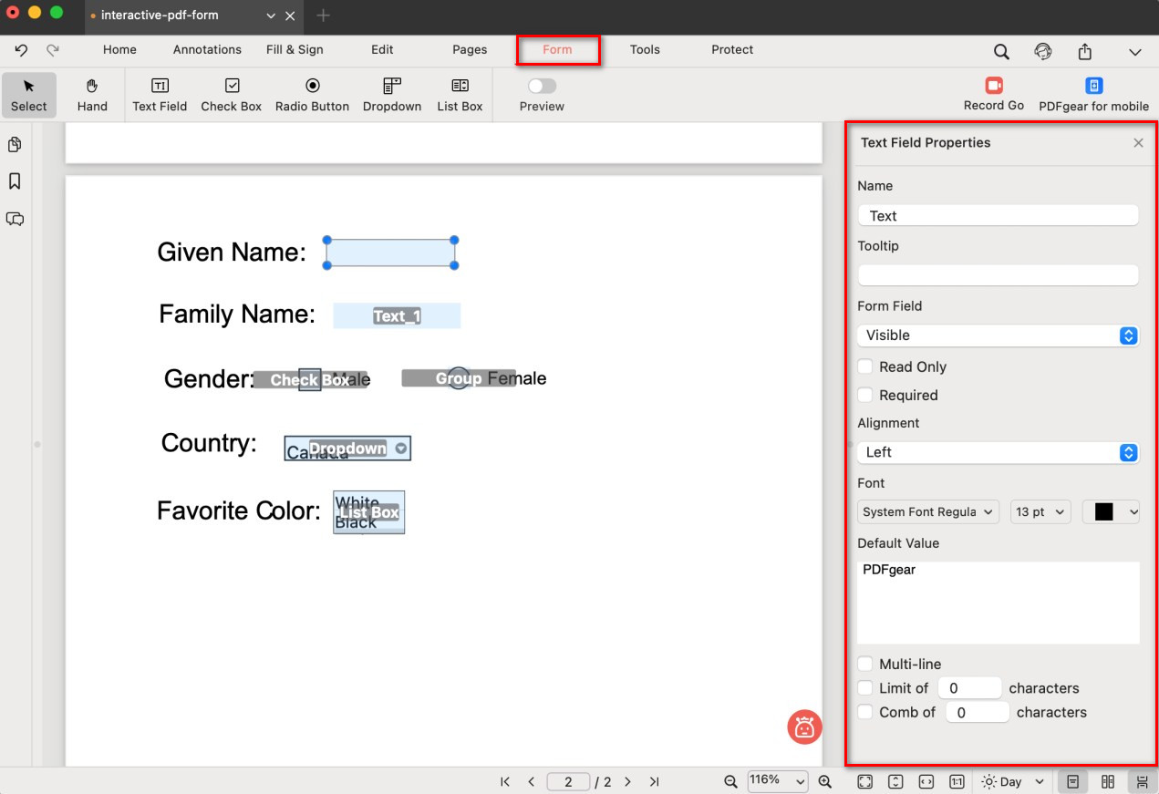Expand the Alignment dropdown
Viewport: 1159px width, 794px height.
[998, 452]
